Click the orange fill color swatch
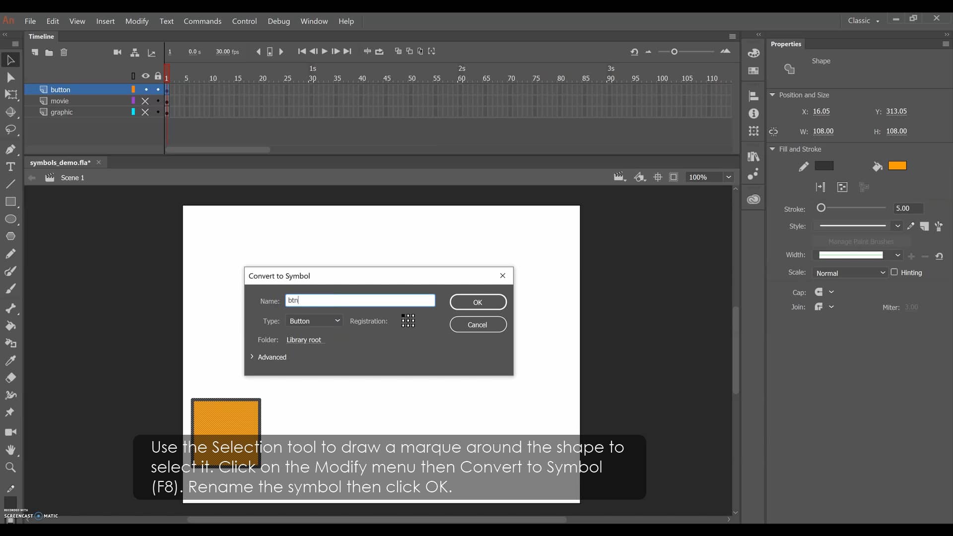The width and height of the screenshot is (953, 536). click(897, 166)
